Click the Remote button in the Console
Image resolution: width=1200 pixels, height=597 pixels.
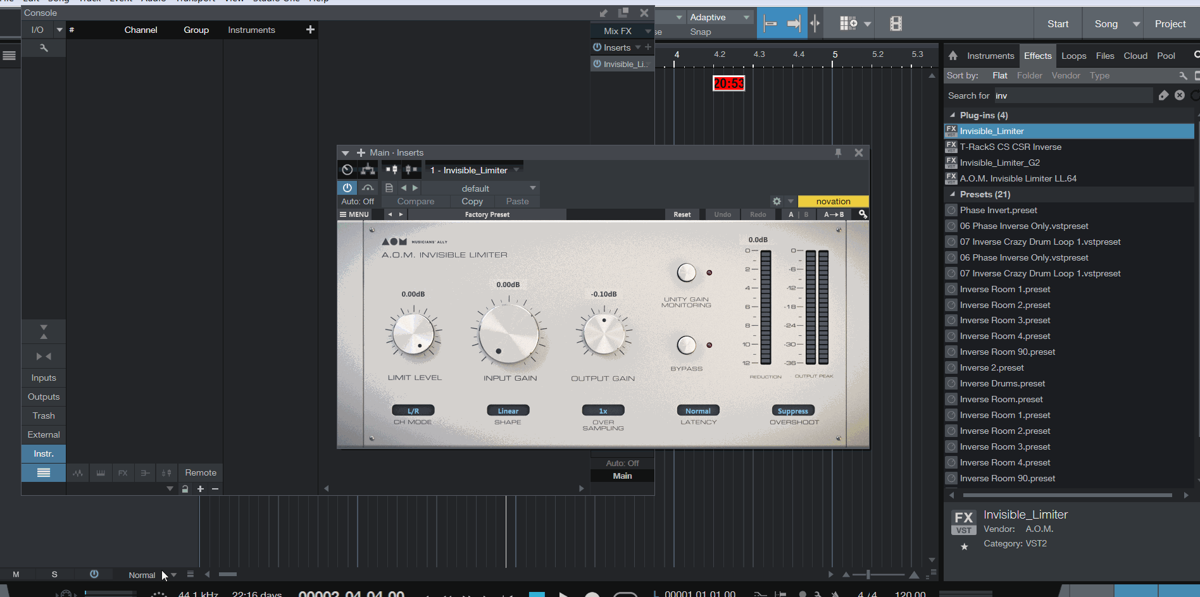coord(201,472)
